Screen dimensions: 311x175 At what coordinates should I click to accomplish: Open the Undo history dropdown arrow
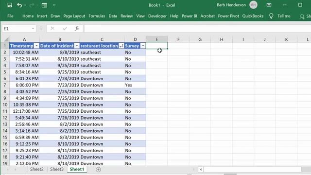coord(25,5)
